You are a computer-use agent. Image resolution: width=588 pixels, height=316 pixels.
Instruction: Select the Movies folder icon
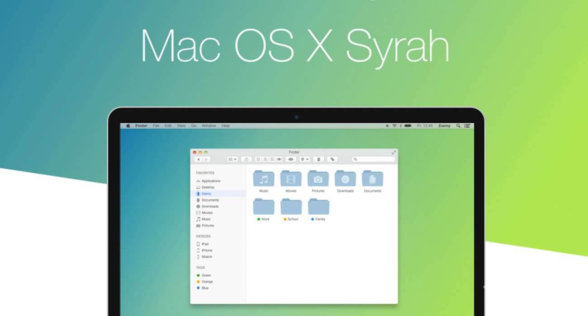[291, 178]
